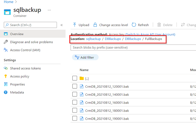196x129 pixels.
Task: Collapse the sidebar with the double chevron
Action: point(62,25)
